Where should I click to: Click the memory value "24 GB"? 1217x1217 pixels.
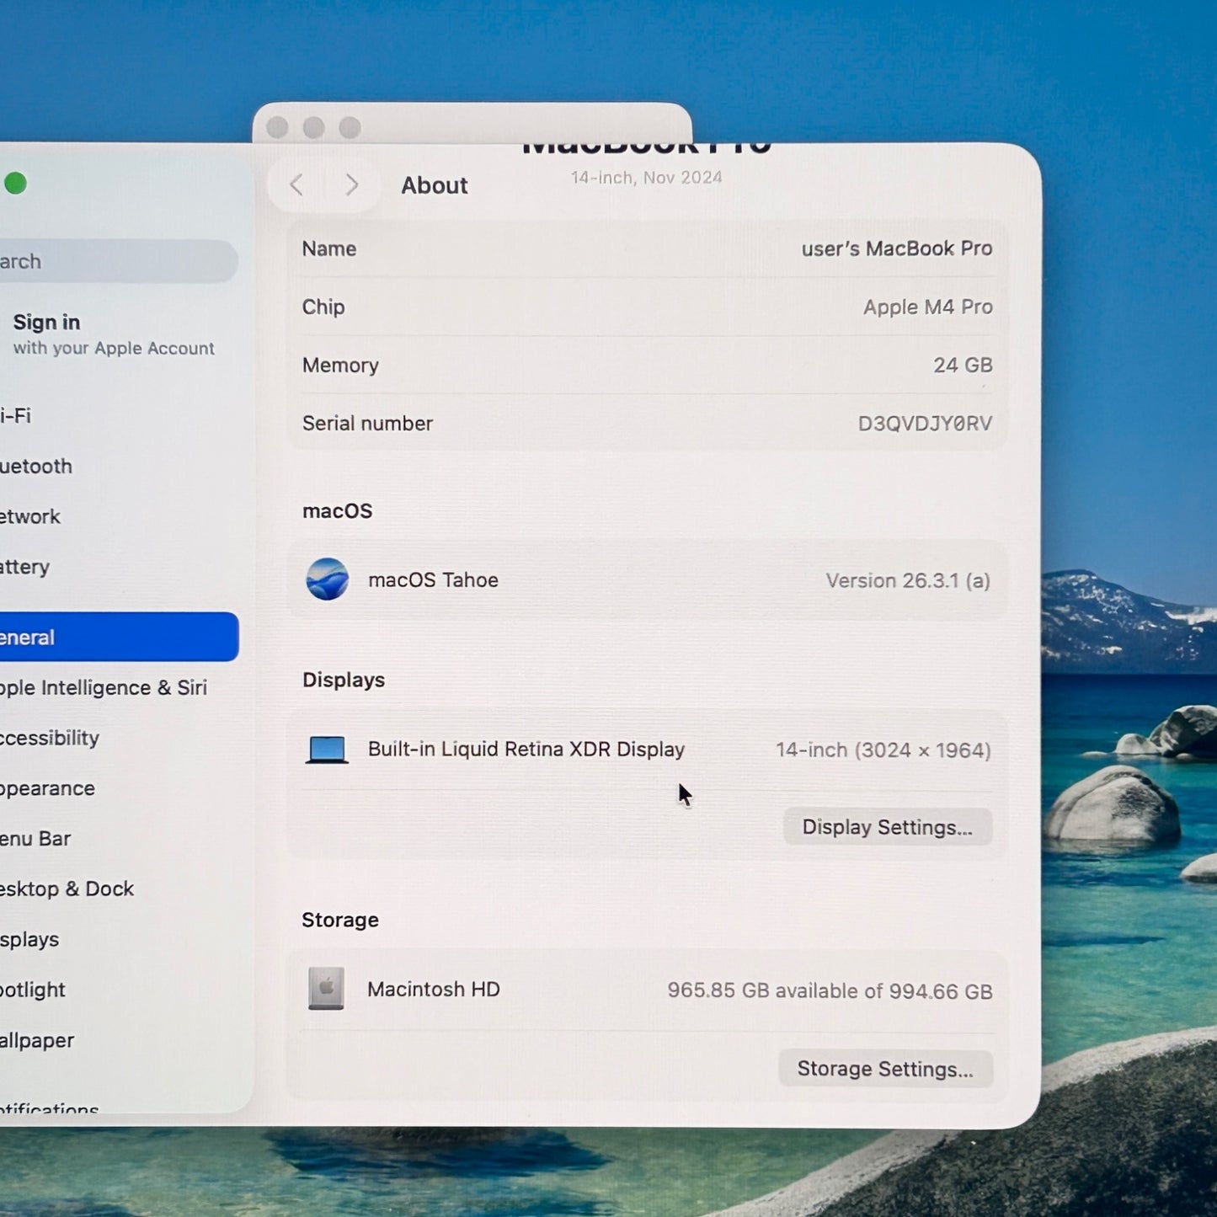[963, 365]
